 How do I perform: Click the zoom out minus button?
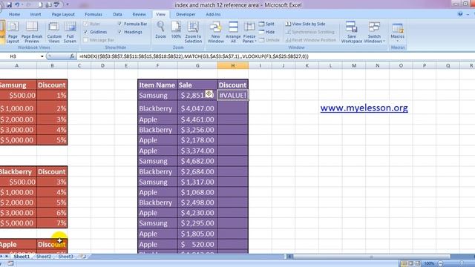441,263
